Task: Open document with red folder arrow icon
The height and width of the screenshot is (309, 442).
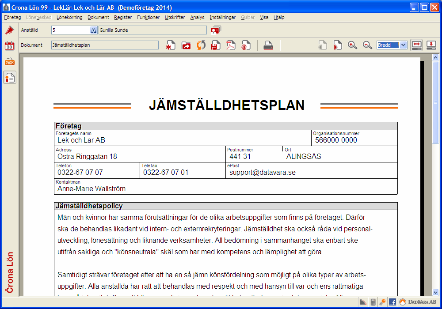Action: 186,45
